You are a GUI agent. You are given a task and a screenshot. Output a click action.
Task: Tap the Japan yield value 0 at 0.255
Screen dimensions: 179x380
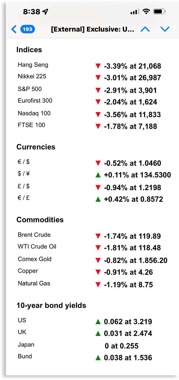(x=121, y=346)
